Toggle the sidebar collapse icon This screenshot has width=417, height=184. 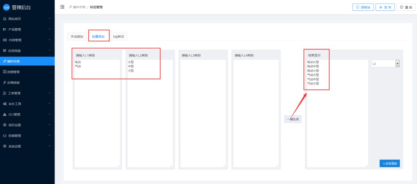coord(62,7)
